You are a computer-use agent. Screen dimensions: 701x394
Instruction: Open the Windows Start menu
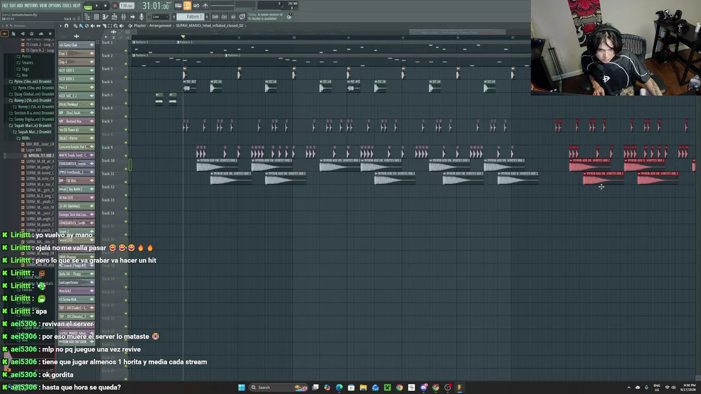pos(242,387)
